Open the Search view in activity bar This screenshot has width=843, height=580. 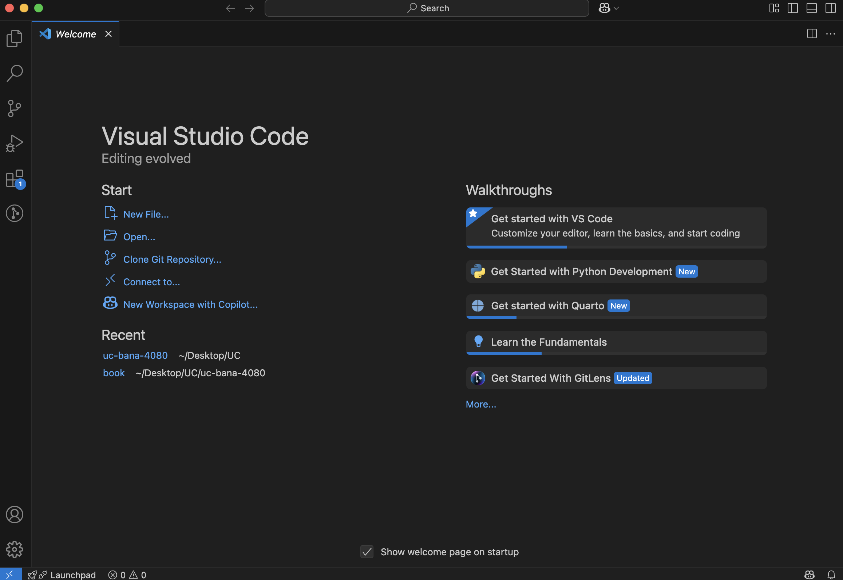15,73
